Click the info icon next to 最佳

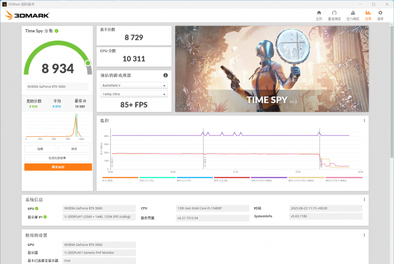pos(85,101)
